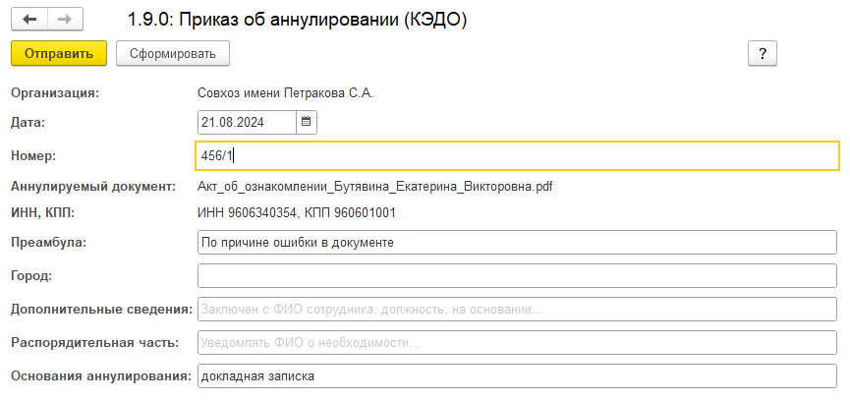Click the Сформировать button
This screenshot has width=850, height=401.
point(173,54)
